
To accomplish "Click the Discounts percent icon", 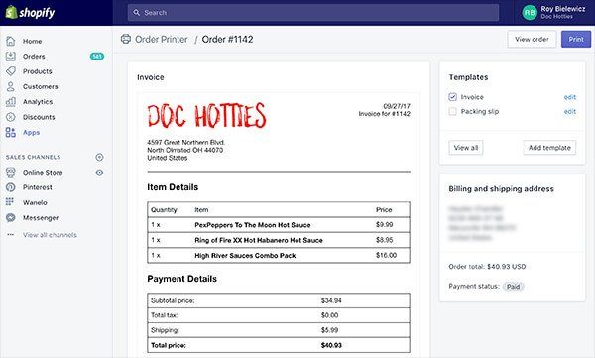I will pos(11,117).
